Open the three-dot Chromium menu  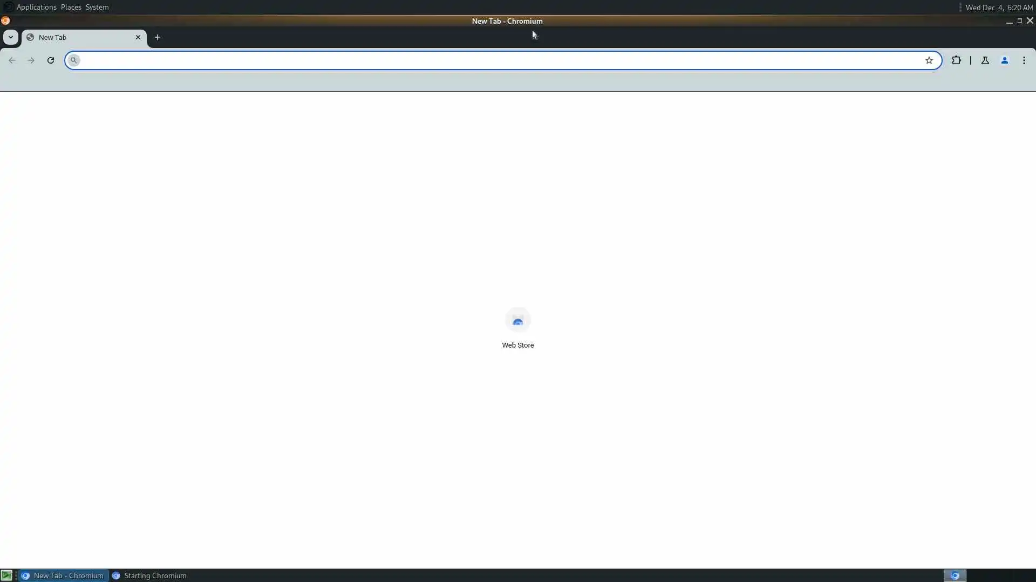click(x=1024, y=60)
